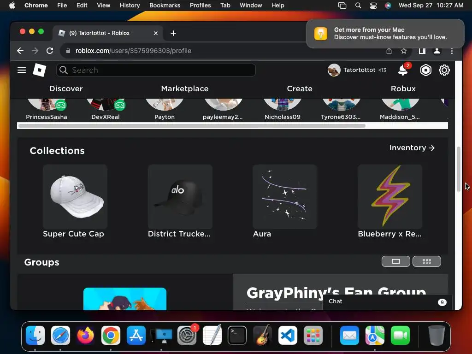Open the History menu in menu bar
Viewport: 472px width, 354px height.
(x=130, y=6)
